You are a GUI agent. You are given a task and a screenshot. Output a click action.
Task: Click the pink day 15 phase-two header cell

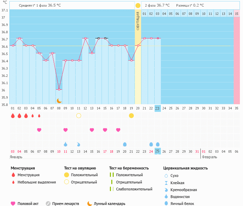tap(236, 14)
